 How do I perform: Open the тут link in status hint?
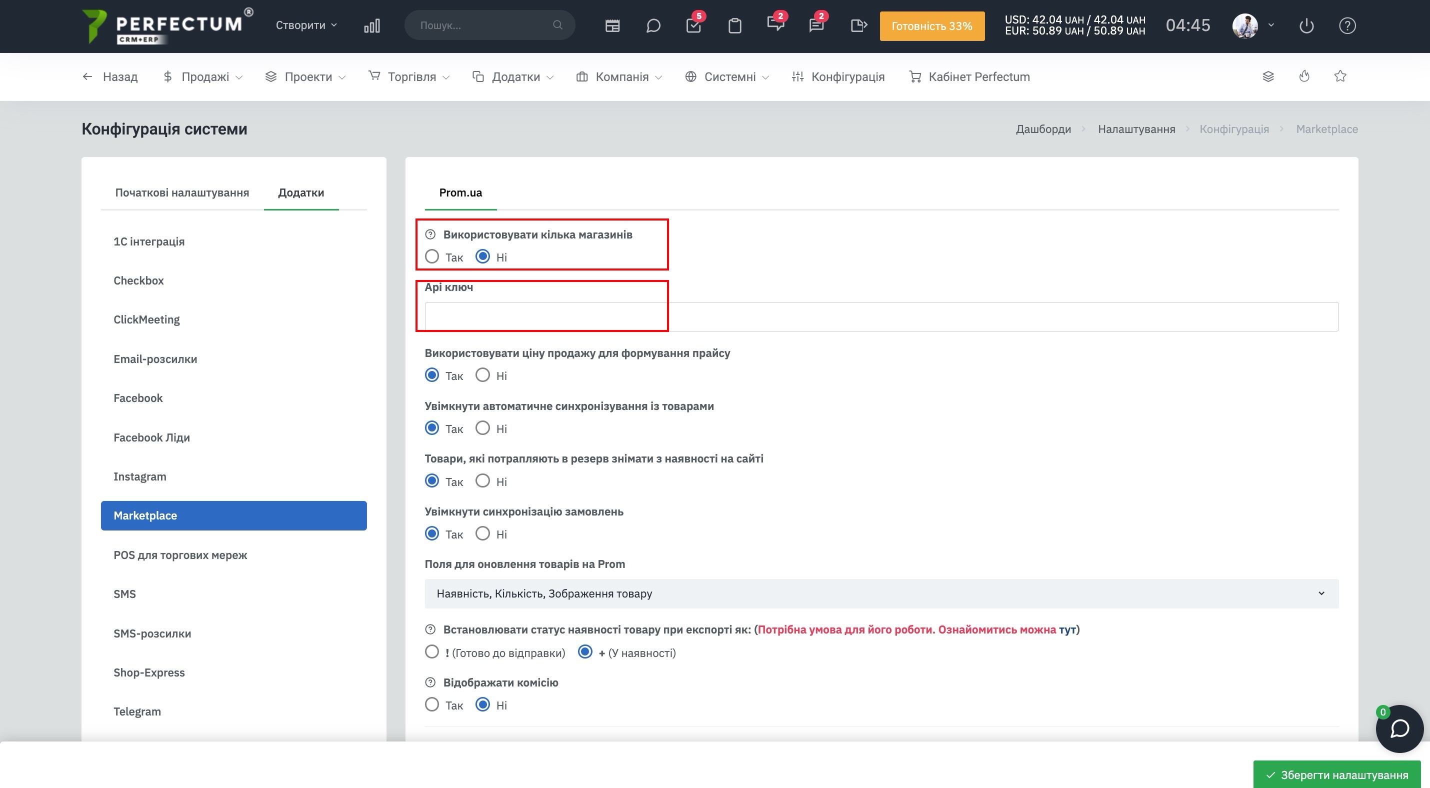click(1067, 629)
